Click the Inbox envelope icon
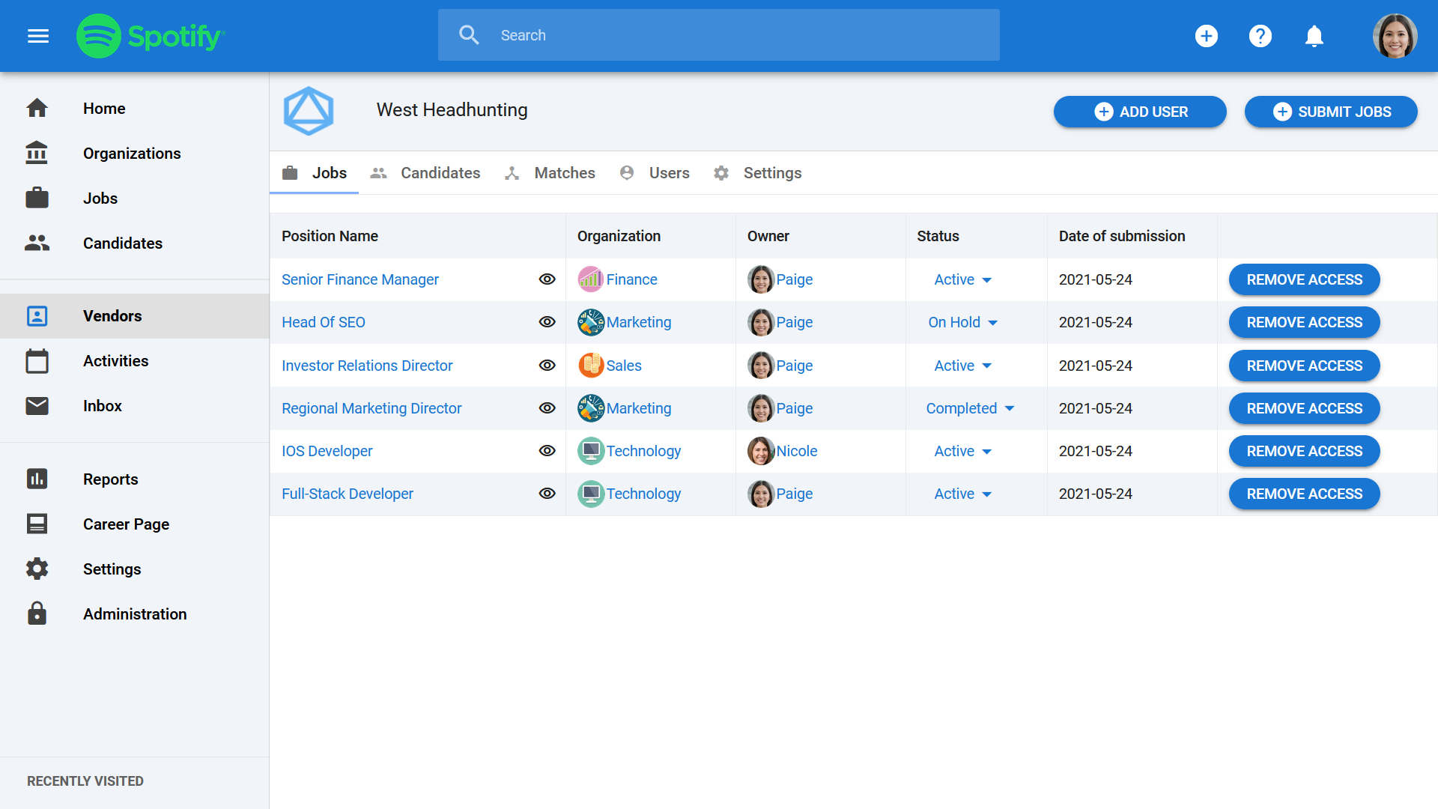This screenshot has width=1438, height=809. pyautogui.click(x=37, y=406)
